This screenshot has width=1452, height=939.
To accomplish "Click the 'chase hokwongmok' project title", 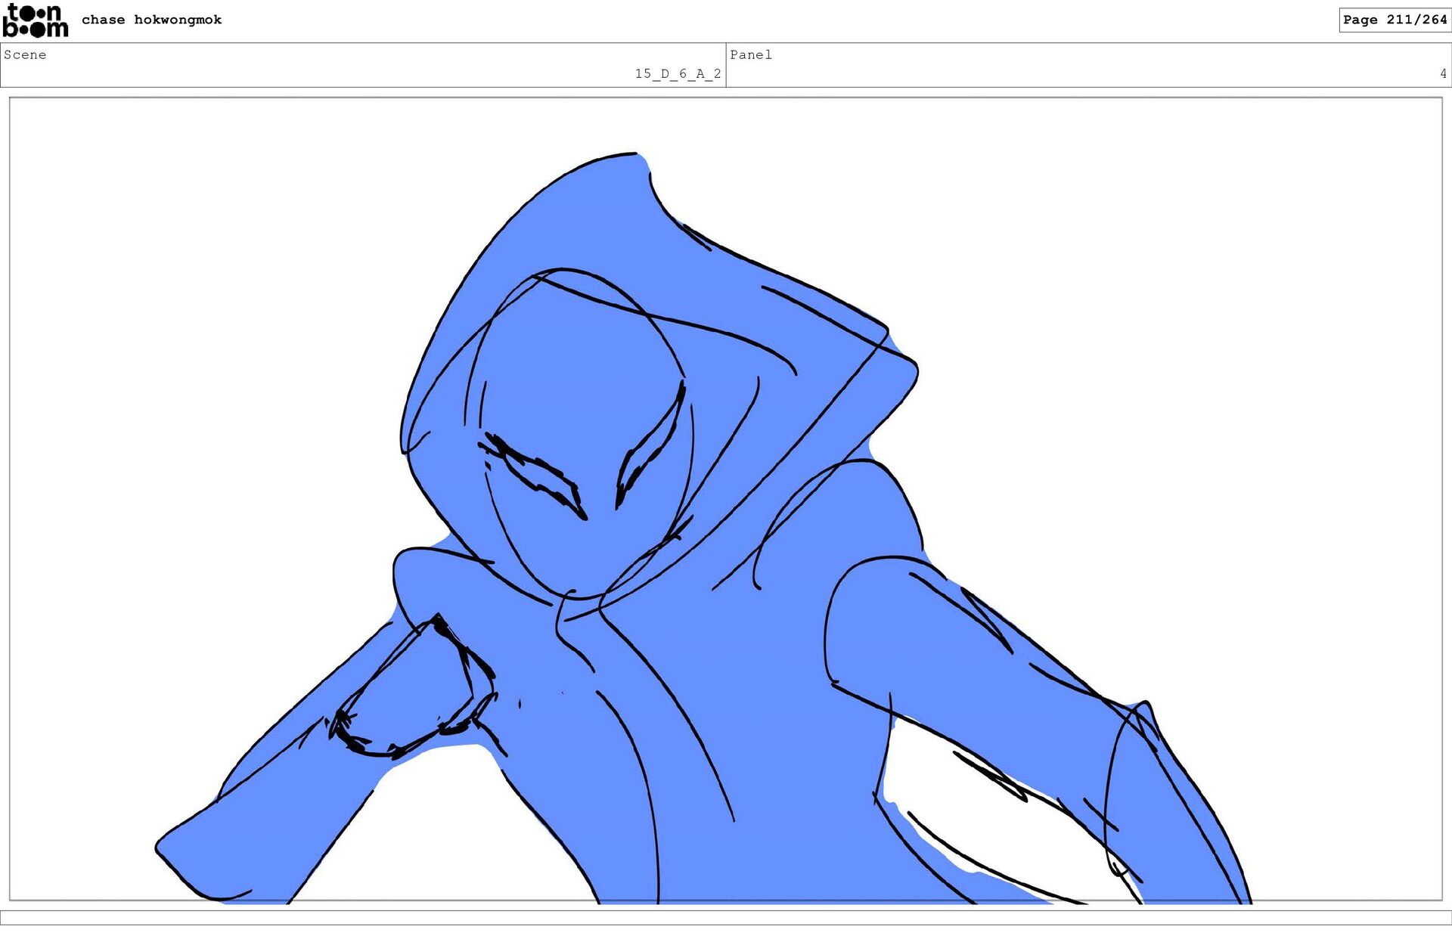I will click(151, 20).
